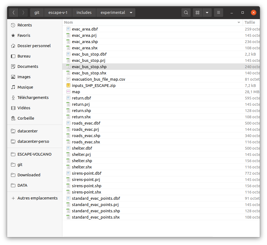Screen dimensions: 267x245
Task: Click the search magnifier icon
Action: click(186, 13)
